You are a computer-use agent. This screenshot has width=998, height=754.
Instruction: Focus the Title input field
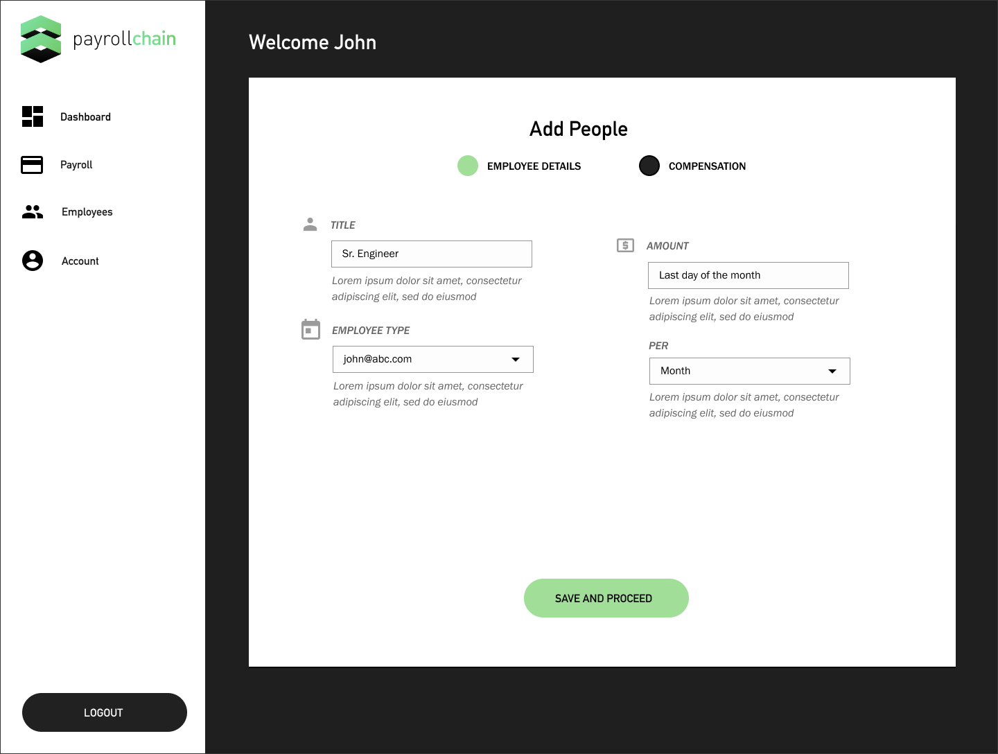tap(431, 254)
